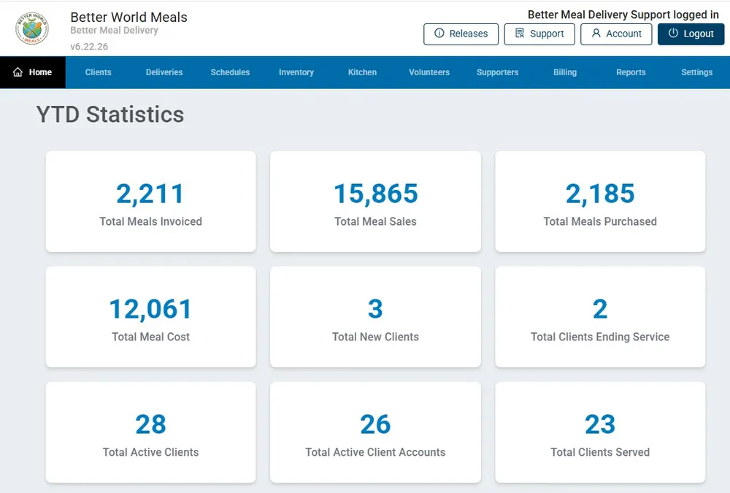The width and height of the screenshot is (730, 493).
Task: Open the Total Active Client Accounts card
Action: [x=375, y=432]
